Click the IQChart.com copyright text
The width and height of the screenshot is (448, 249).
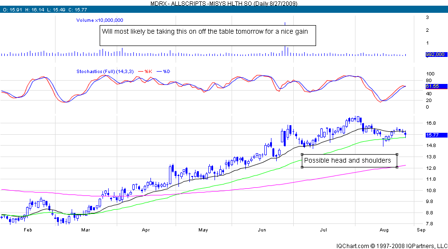pyautogui.click(x=392, y=246)
